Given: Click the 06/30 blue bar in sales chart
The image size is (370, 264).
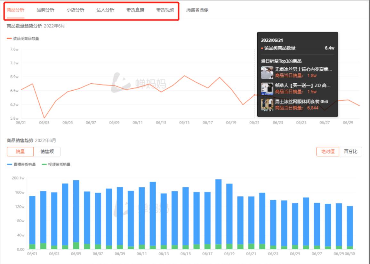Looking at the screenshot, I should [x=350, y=226].
